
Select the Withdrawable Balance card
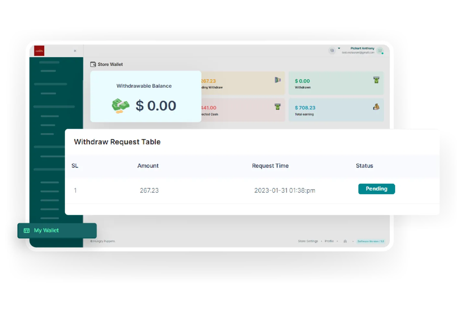pyautogui.click(x=146, y=96)
